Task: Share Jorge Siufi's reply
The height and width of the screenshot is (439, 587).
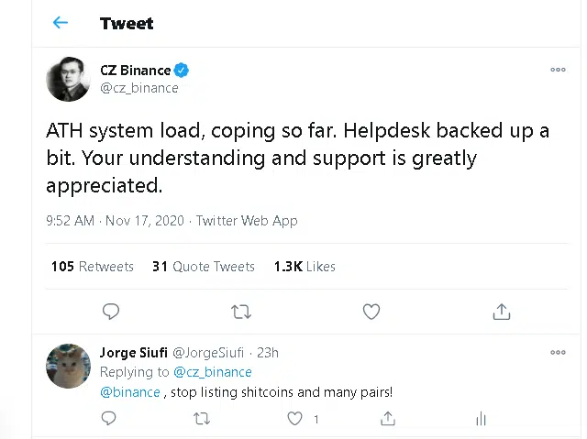Action: [x=388, y=419]
